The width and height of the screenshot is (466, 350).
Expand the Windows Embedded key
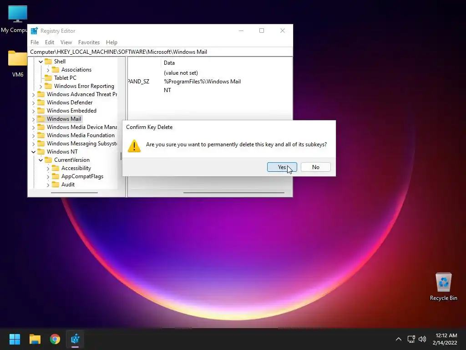click(x=33, y=111)
